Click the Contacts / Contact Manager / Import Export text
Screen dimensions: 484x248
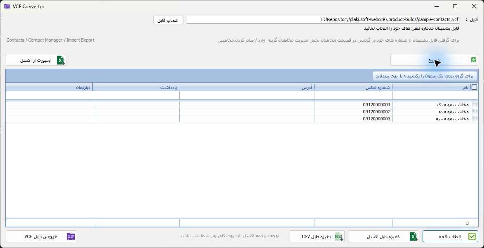pyautogui.click(x=50, y=40)
